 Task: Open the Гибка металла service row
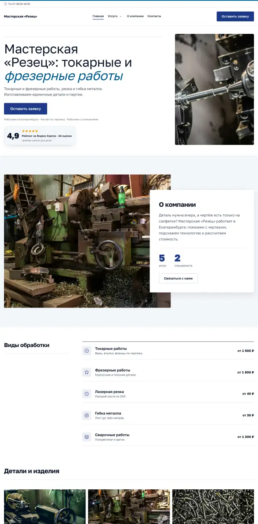pyautogui.click(x=168, y=416)
